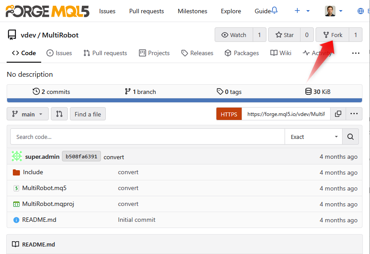Viewport: 370px width, 254px height.
Task: Switch to the Wiki tab
Action: [x=281, y=52]
